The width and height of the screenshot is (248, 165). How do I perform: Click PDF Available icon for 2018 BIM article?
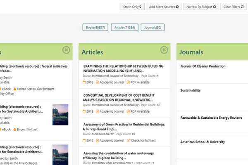click(128, 82)
